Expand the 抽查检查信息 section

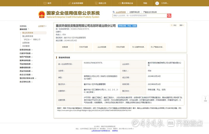(26, 67)
